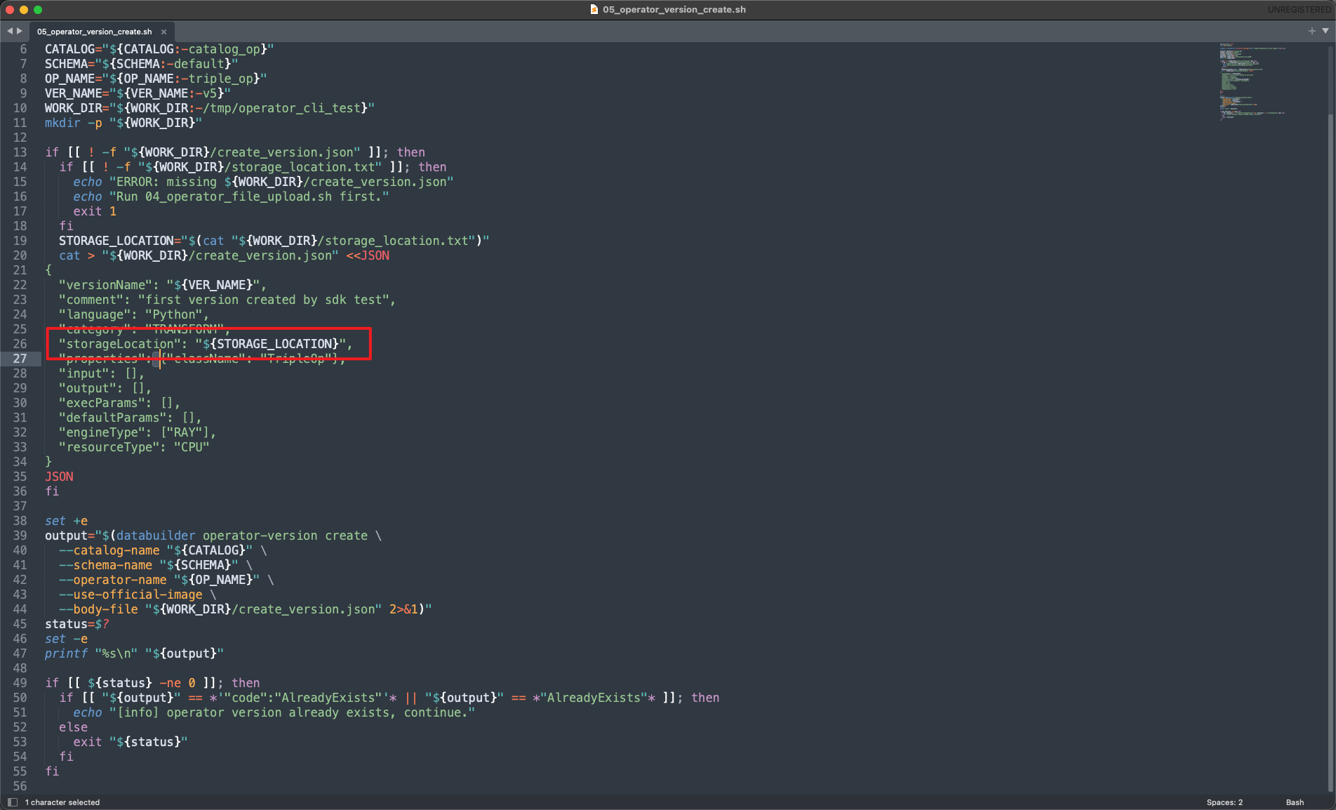Viewport: 1336px width, 810px height.
Task: Click the minimap code preview
Action: tap(1252, 81)
